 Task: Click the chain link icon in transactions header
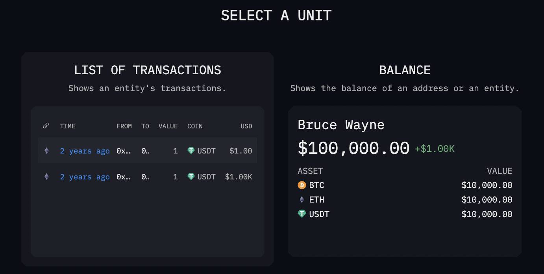[46, 126]
